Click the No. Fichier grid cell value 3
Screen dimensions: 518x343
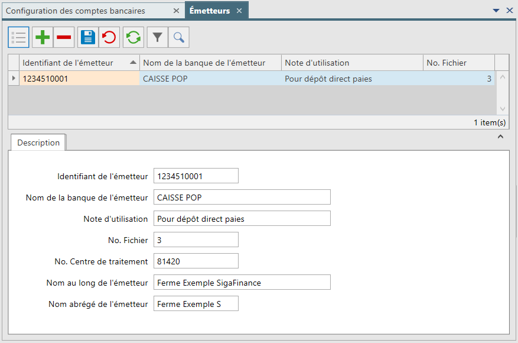(459, 79)
